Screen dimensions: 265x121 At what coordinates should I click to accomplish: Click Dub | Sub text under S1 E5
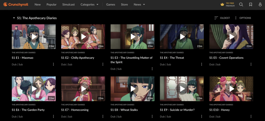pos(215,65)
